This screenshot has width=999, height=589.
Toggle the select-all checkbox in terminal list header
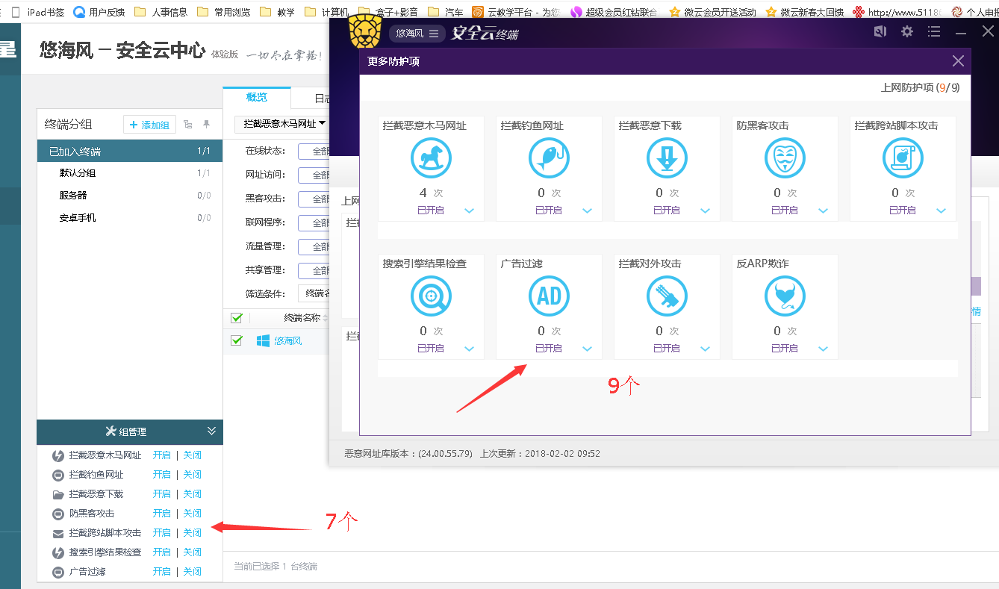(237, 318)
